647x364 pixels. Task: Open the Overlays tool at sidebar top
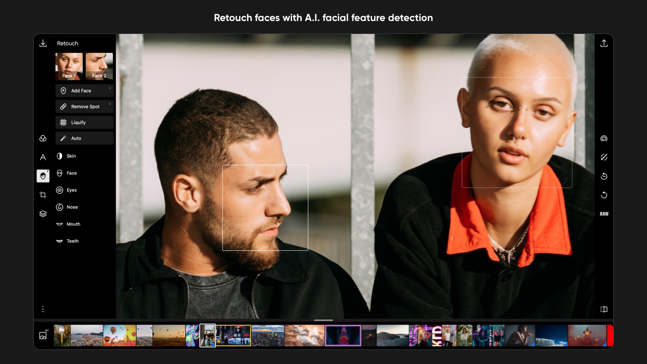(43, 138)
